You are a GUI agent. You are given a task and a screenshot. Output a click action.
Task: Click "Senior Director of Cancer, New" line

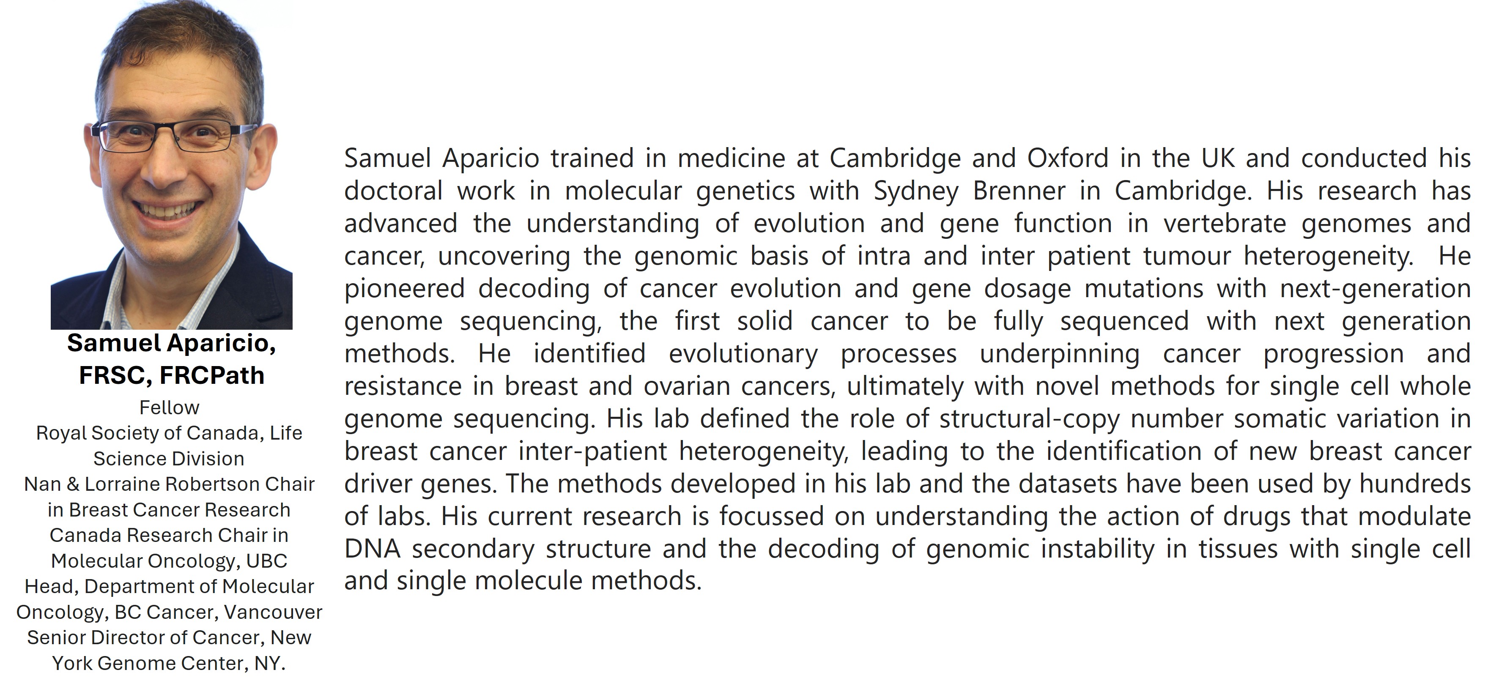pyautogui.click(x=169, y=637)
